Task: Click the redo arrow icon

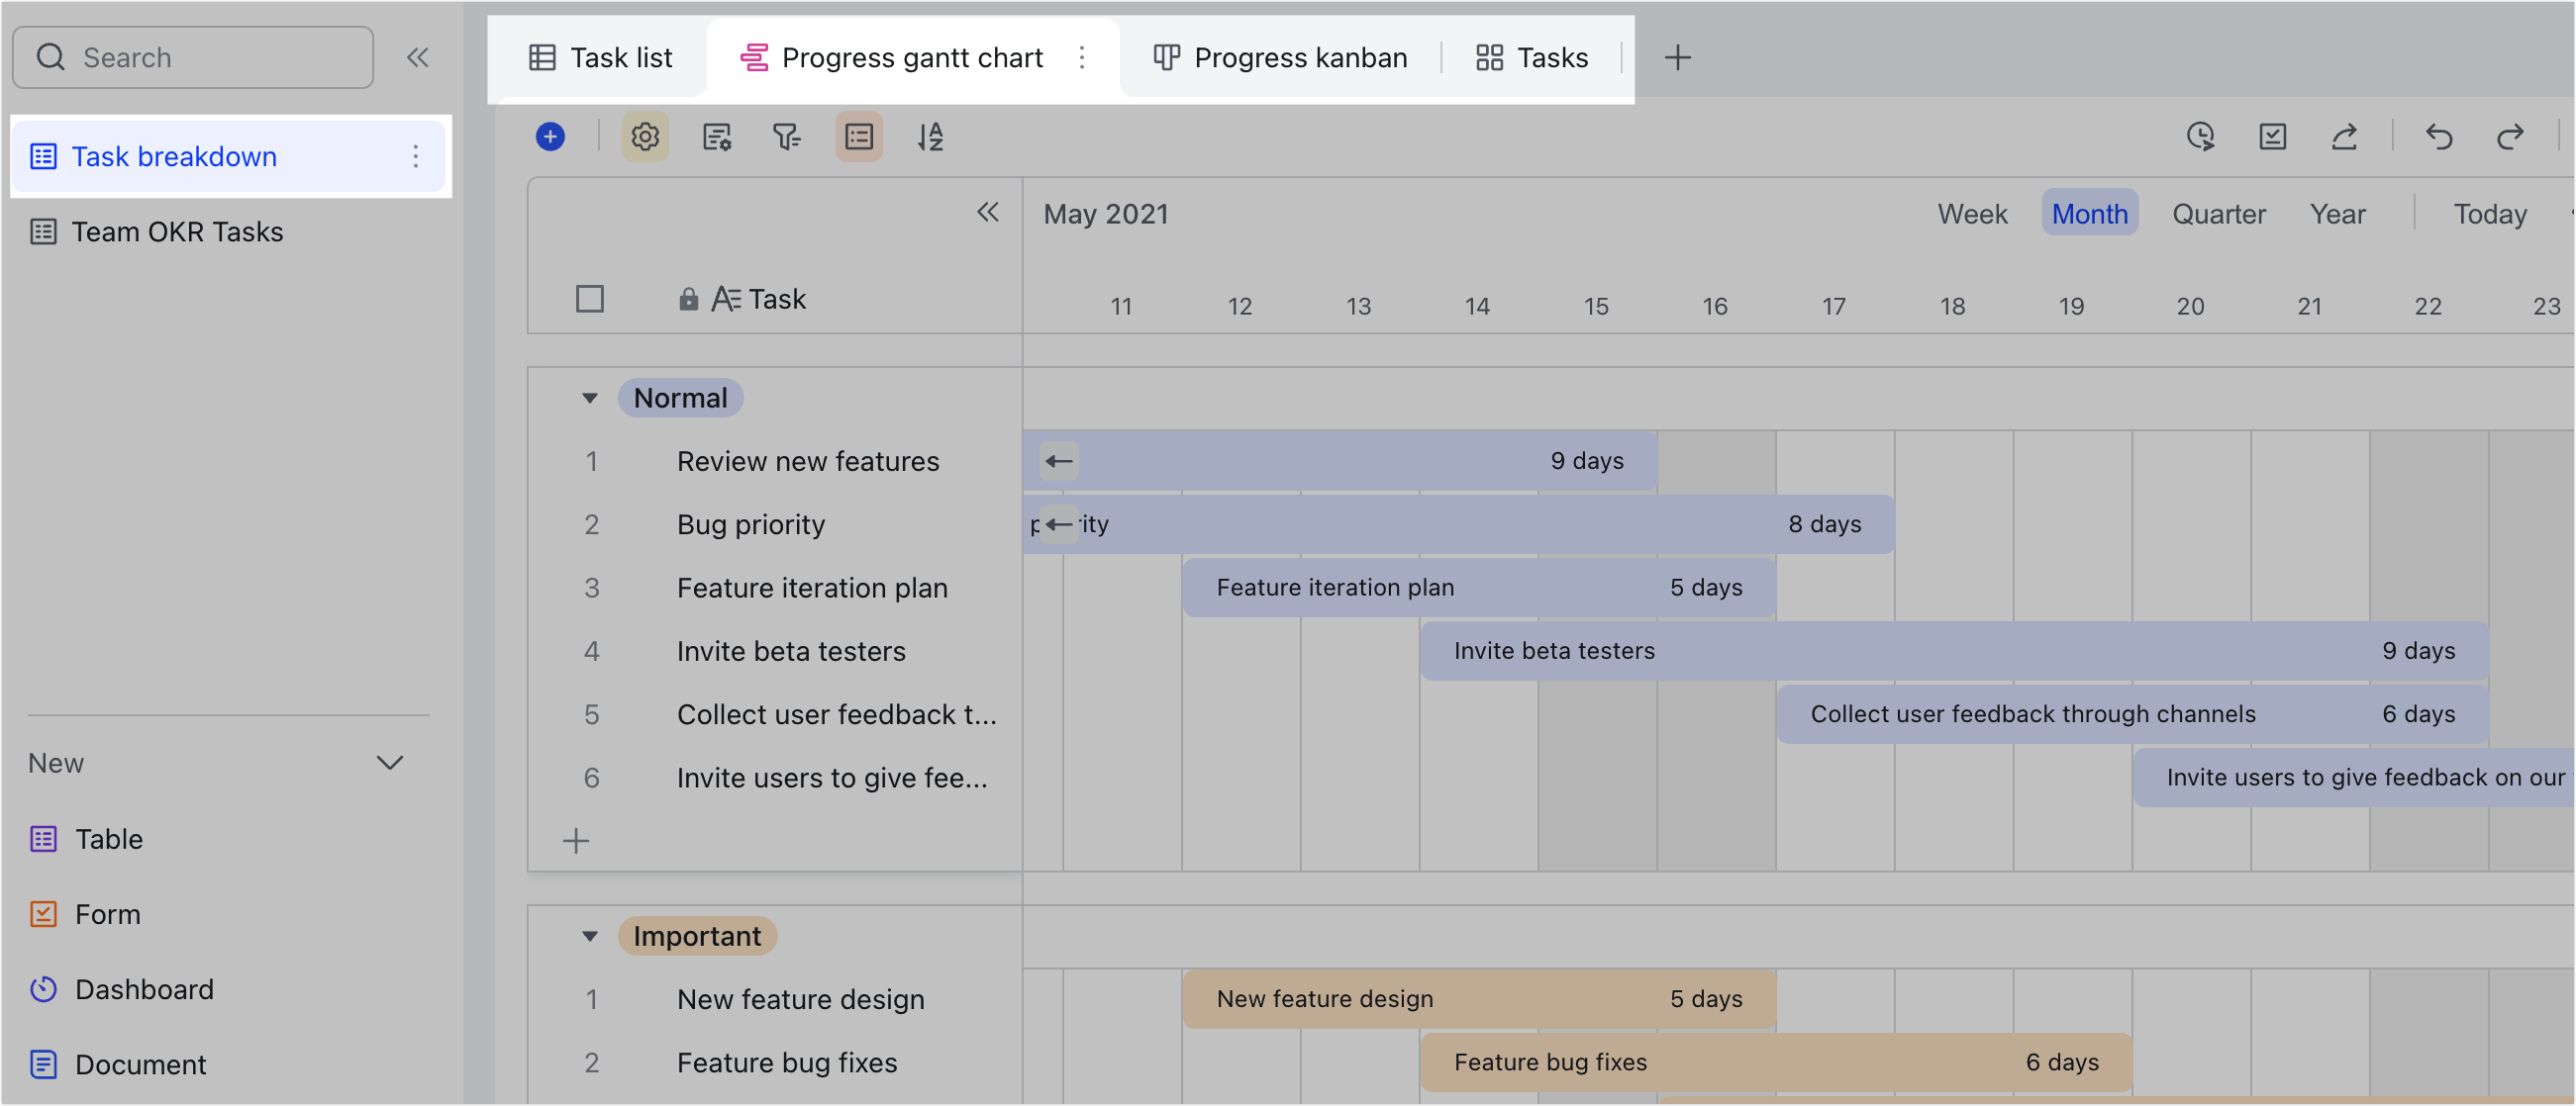Action: click(x=2510, y=137)
